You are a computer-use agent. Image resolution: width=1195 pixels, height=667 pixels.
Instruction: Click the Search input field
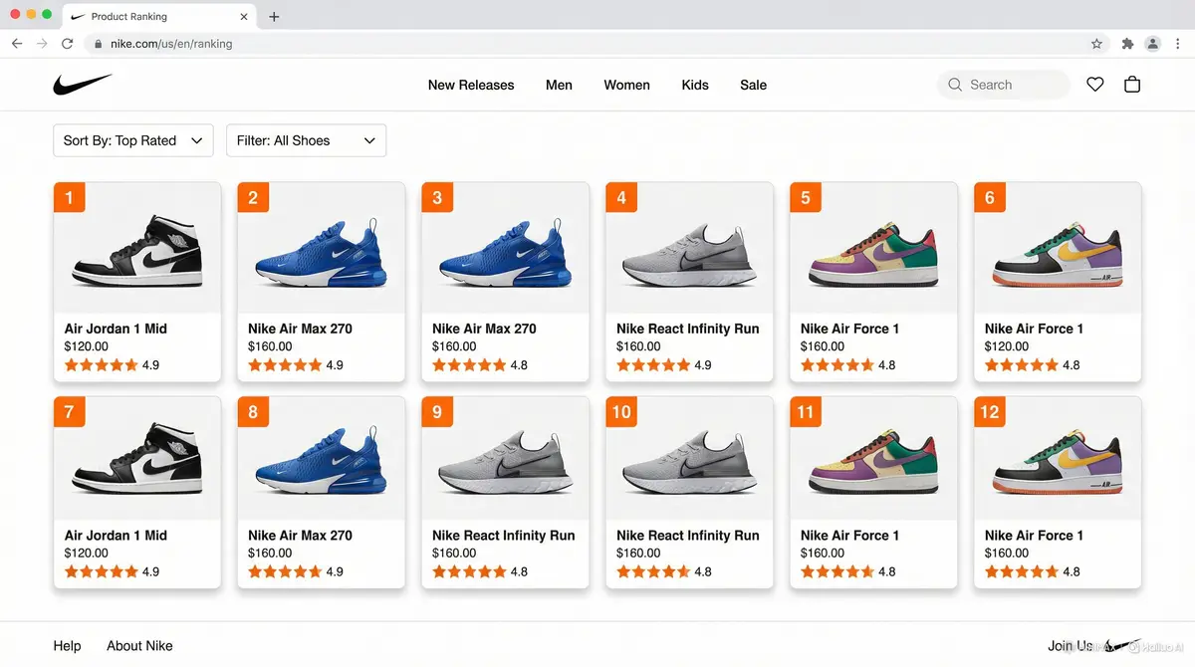1003,85
